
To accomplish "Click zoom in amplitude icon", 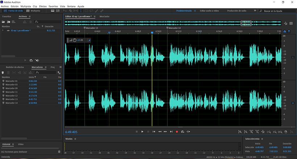I will point(240,132).
